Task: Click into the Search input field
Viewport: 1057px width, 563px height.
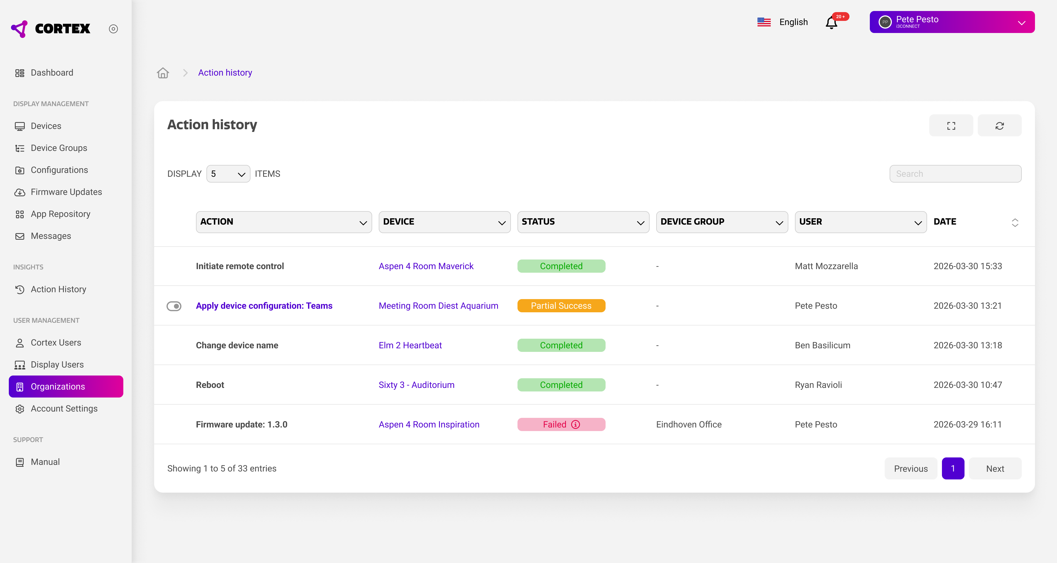Action: coord(955,174)
